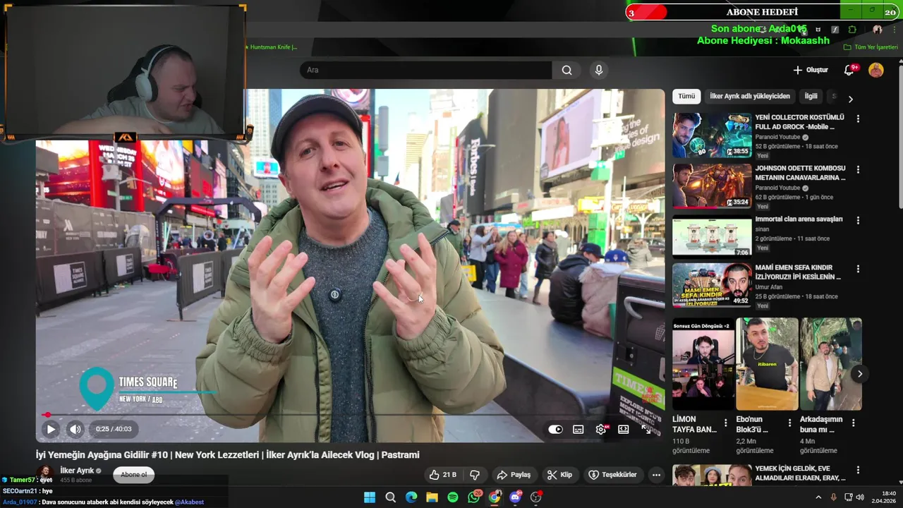Open İlker Ayrık channel name link
The width and height of the screenshot is (903, 508).
pos(77,471)
